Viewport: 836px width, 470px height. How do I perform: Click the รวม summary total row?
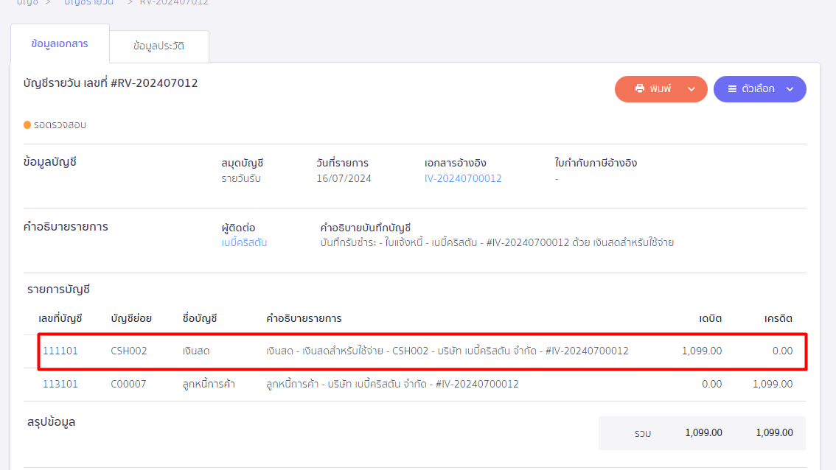tap(701, 433)
